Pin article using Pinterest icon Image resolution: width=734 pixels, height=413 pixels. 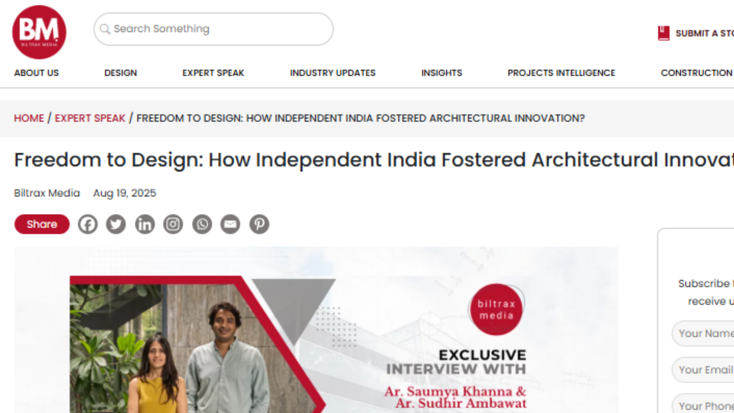click(259, 224)
